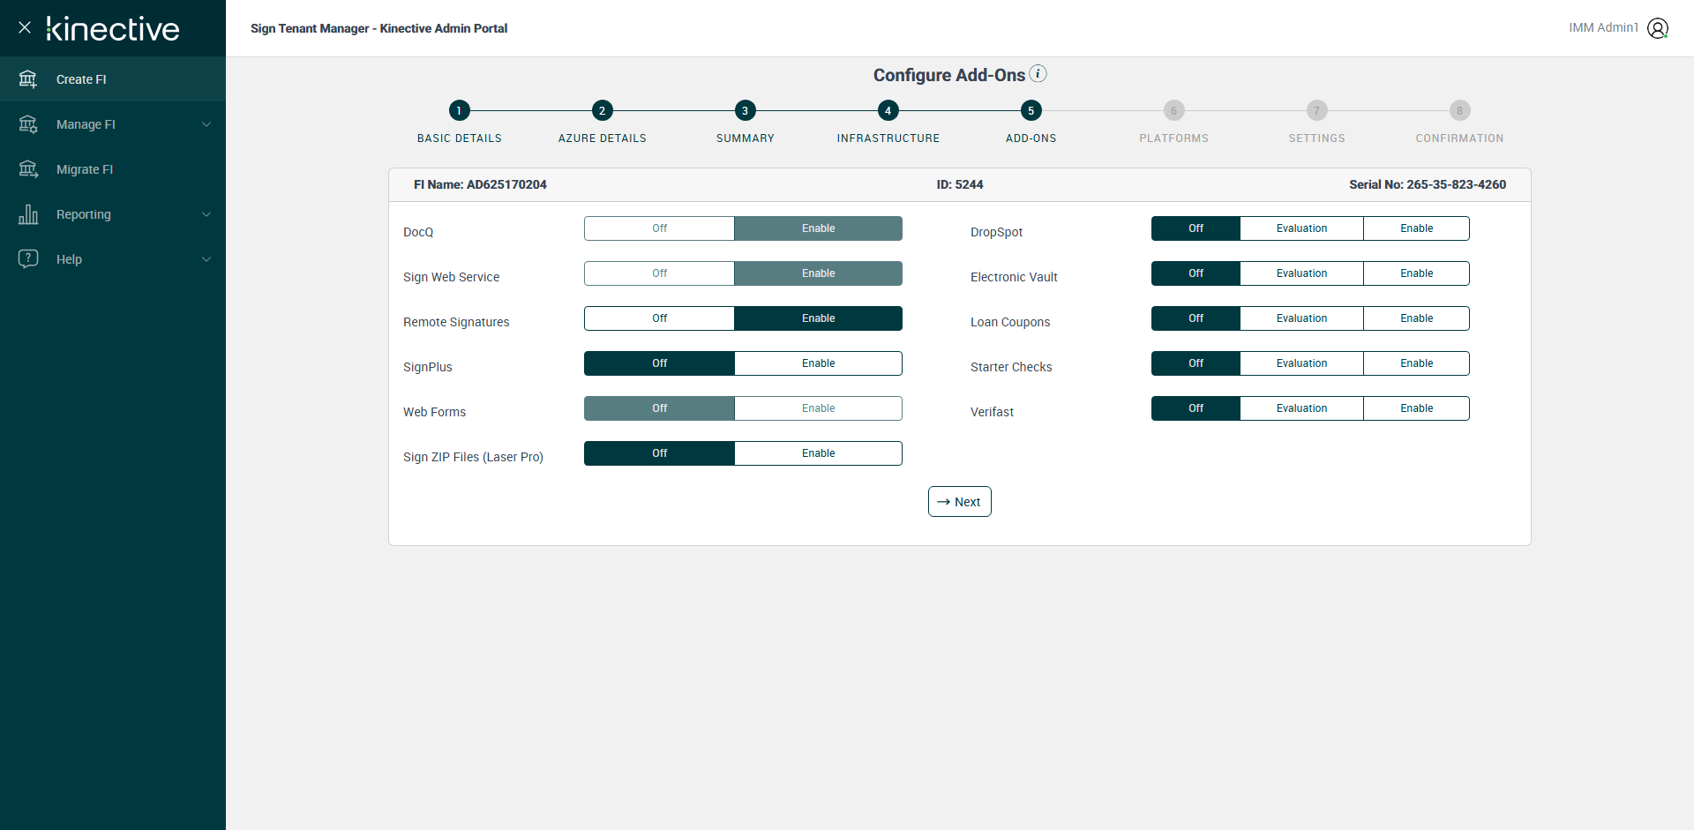This screenshot has width=1694, height=830.
Task: Click the IMM Admin1 username
Action: pyautogui.click(x=1603, y=27)
